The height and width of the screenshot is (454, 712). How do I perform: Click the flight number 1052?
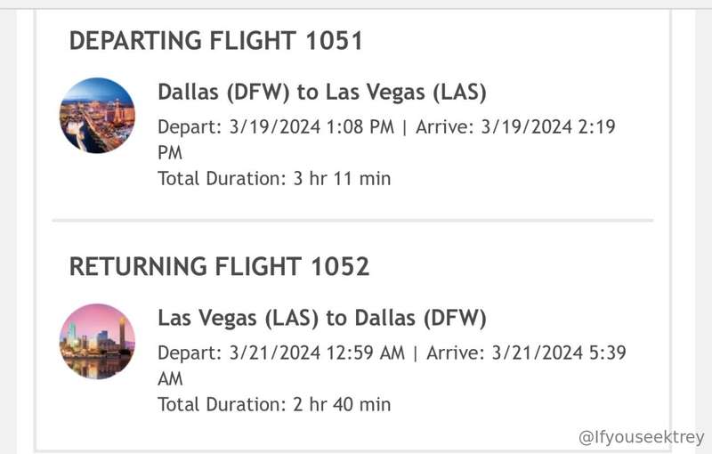[340, 266]
